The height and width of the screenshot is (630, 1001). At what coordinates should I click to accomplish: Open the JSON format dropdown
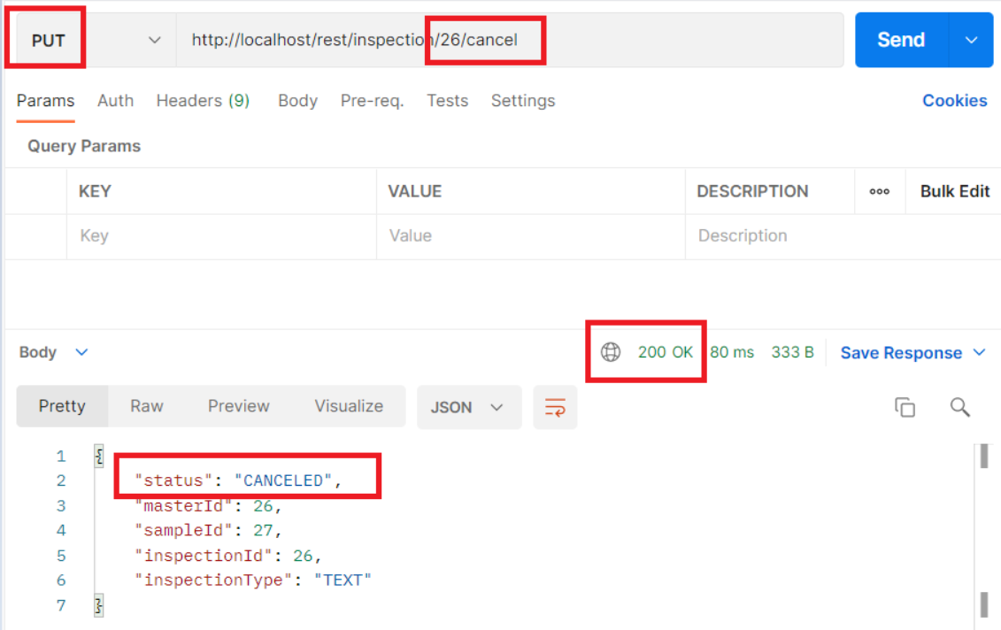tap(467, 407)
